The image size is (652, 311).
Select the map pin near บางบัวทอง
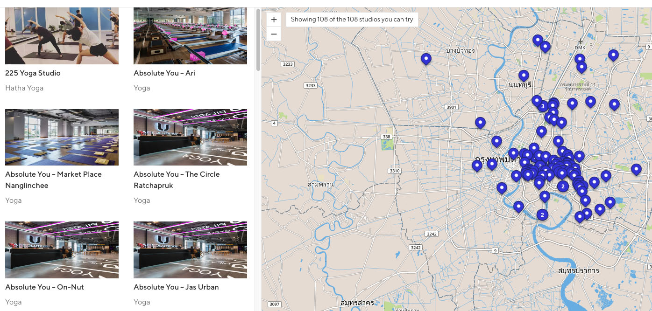click(x=425, y=59)
